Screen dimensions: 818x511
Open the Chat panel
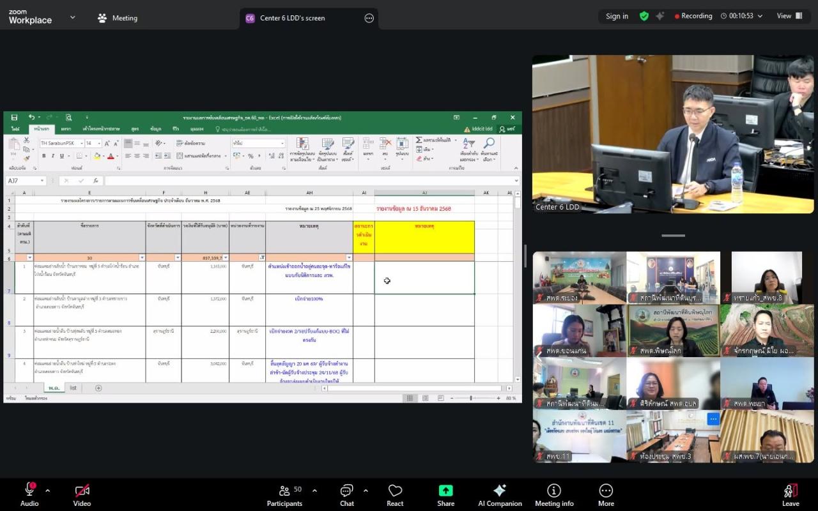[x=346, y=494]
